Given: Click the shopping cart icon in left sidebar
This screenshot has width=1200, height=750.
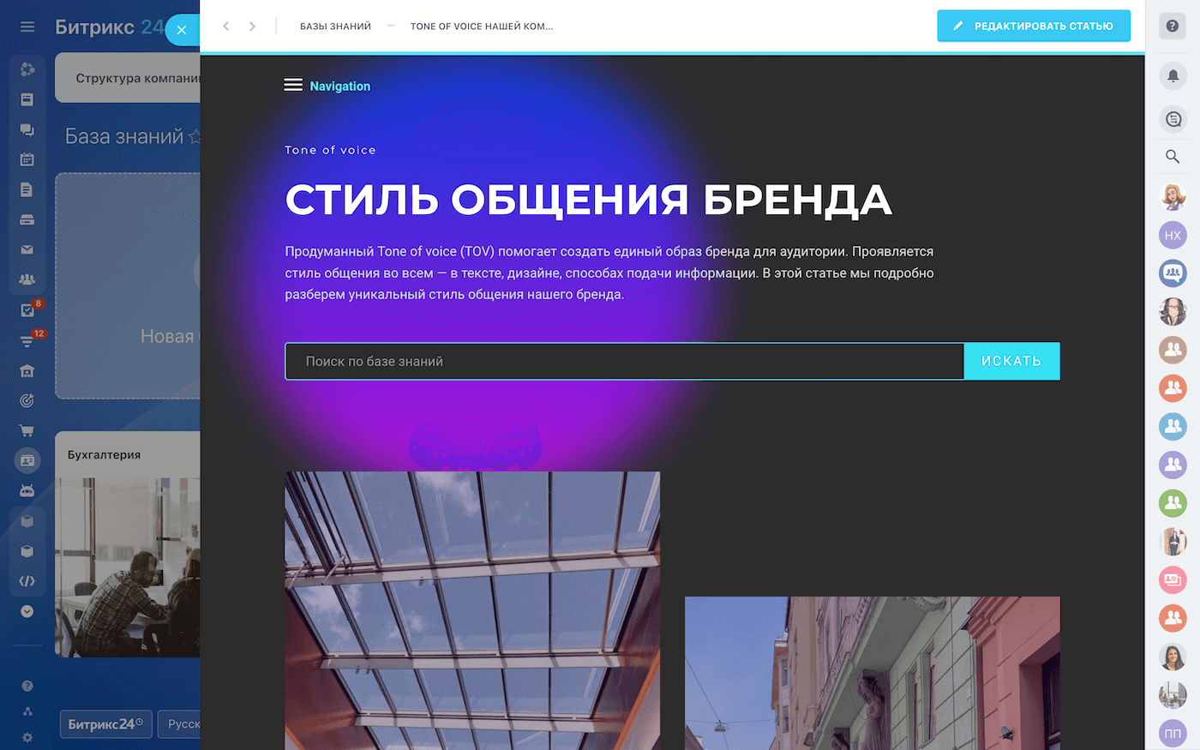Looking at the screenshot, I should pos(27,430).
